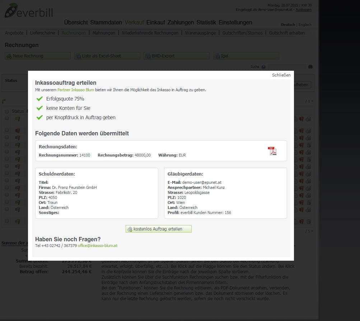
Task: Focus the Suche search input field
Action: point(287,66)
